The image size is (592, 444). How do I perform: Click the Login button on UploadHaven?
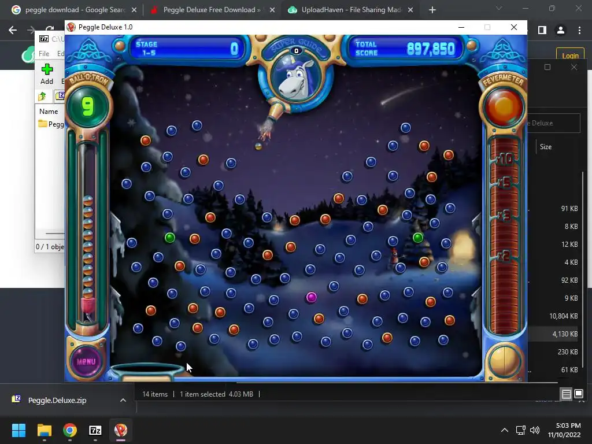(570, 55)
